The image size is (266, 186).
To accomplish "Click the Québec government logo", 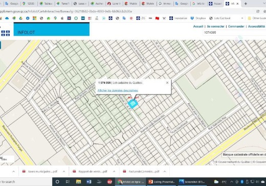I will pos(6,33).
